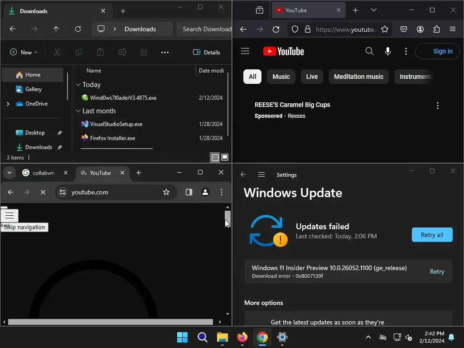This screenshot has height=348, width=464.
Task: Click the Firefox View icon left of tabs
Action: tap(260, 10)
